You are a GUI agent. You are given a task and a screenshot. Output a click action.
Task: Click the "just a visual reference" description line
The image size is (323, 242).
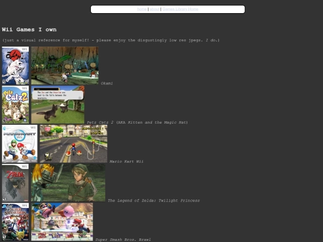pyautogui.click(x=111, y=40)
